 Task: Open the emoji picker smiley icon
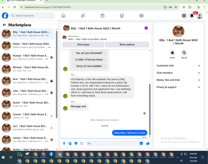tap(141, 143)
